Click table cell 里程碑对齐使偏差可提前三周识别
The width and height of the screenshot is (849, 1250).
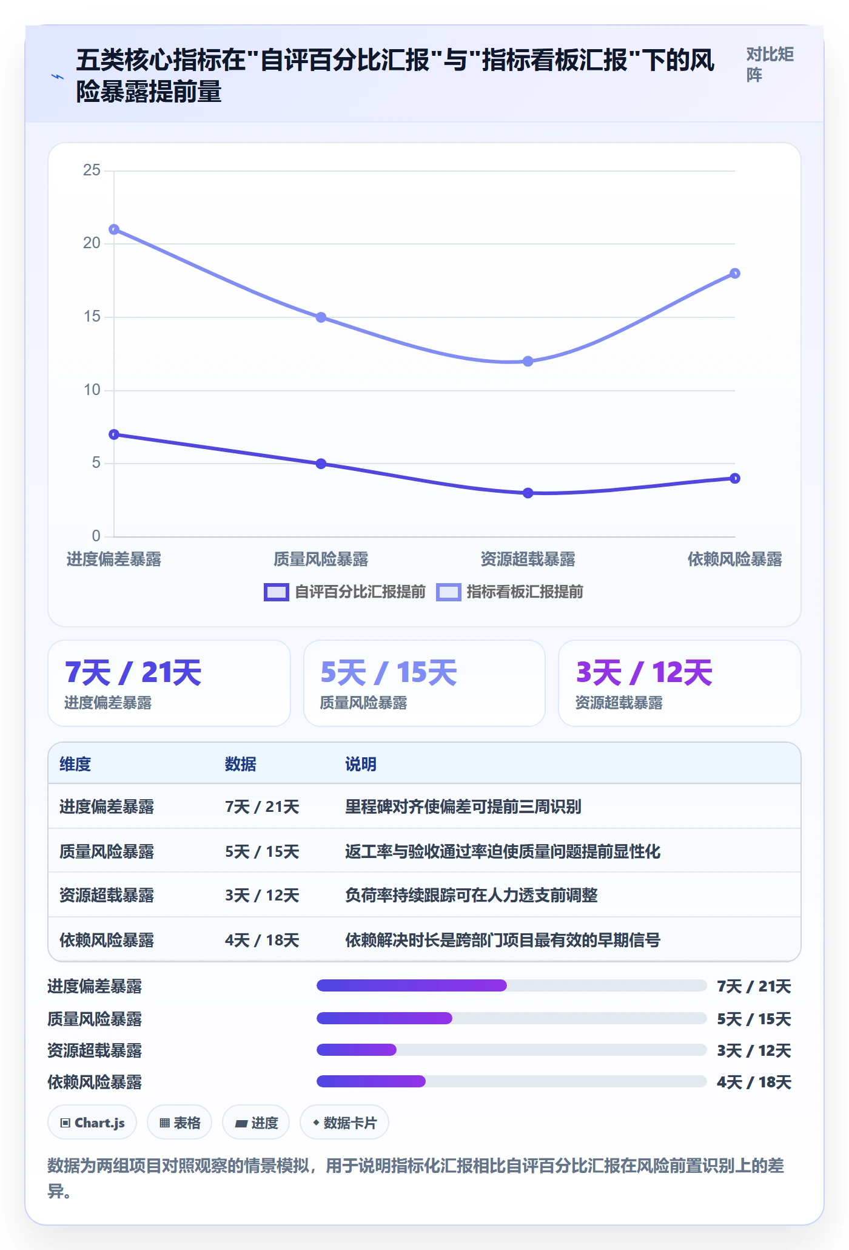click(x=463, y=806)
